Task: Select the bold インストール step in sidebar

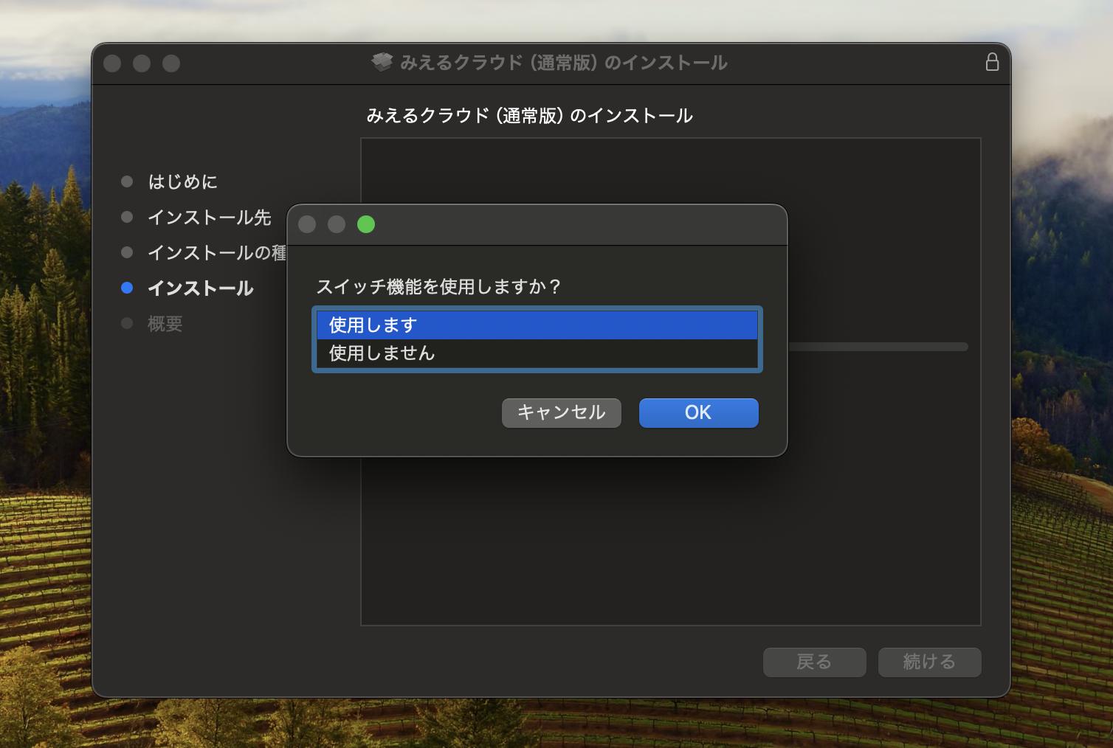Action: 201,288
